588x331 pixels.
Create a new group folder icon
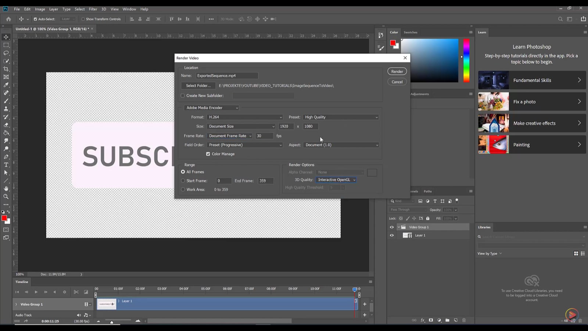coord(447,320)
